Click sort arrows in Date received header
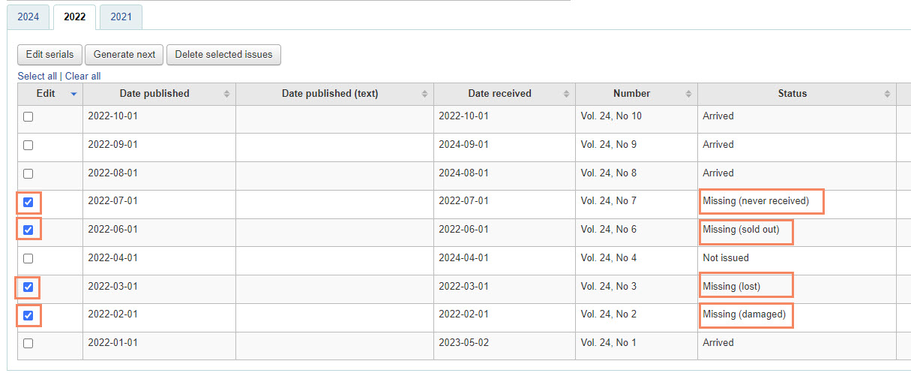Viewport: 911px width, 376px height. [x=567, y=94]
